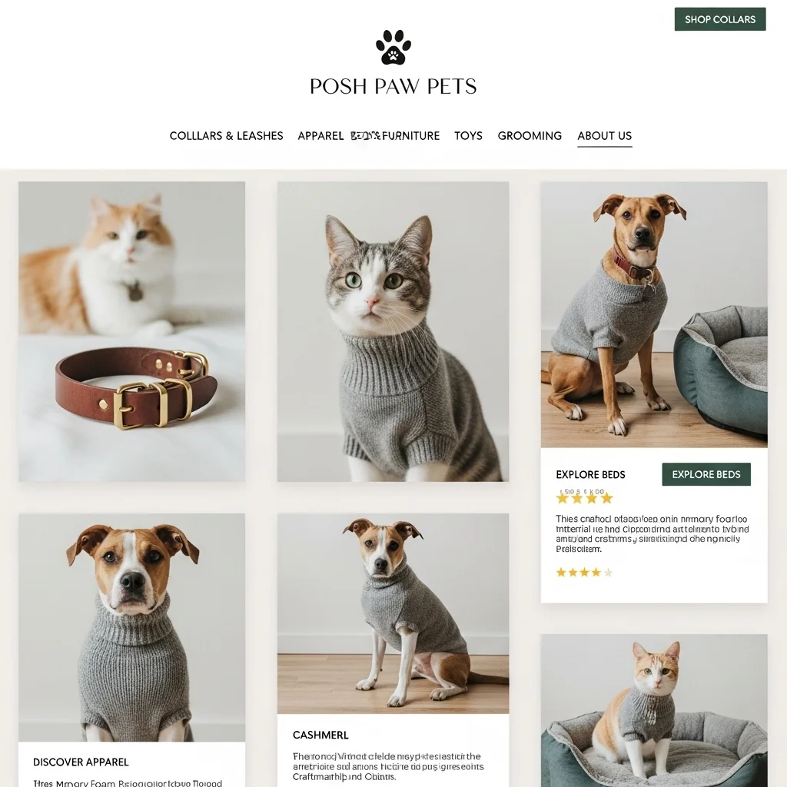The width and height of the screenshot is (787, 787).
Task: Click the upper four gold stars rating
Action: pos(585,498)
